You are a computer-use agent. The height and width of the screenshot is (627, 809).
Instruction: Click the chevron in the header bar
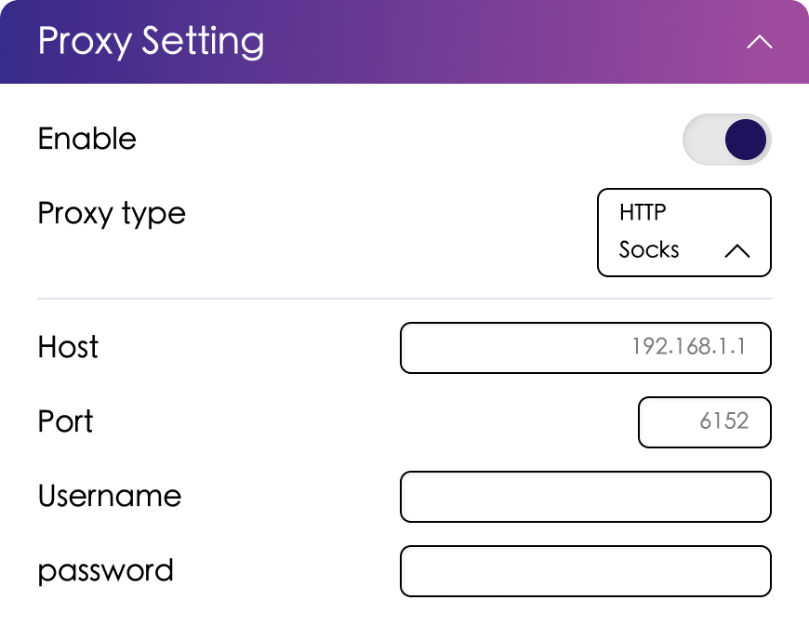(x=759, y=42)
